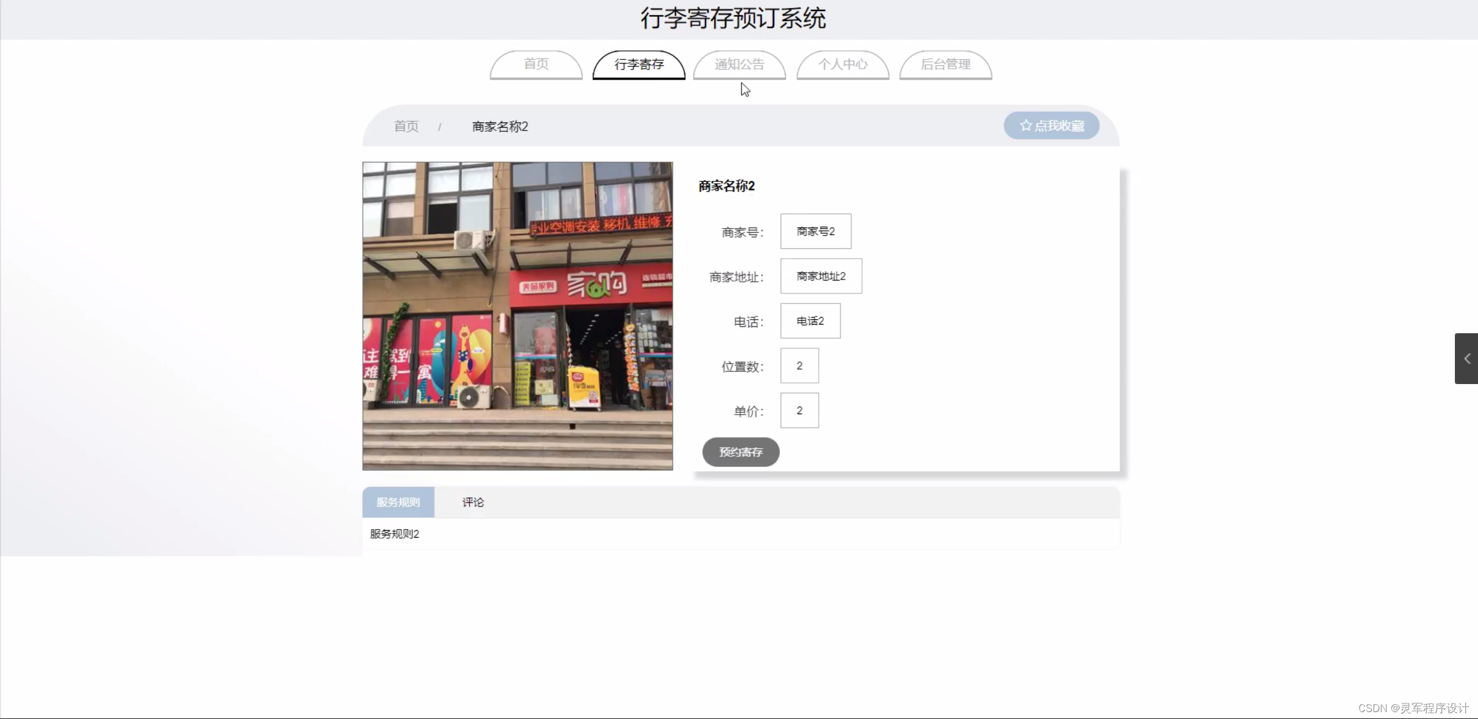Select the 行李寄存 luggage storage tab
Viewport: 1478px width, 719px height.
638,65
